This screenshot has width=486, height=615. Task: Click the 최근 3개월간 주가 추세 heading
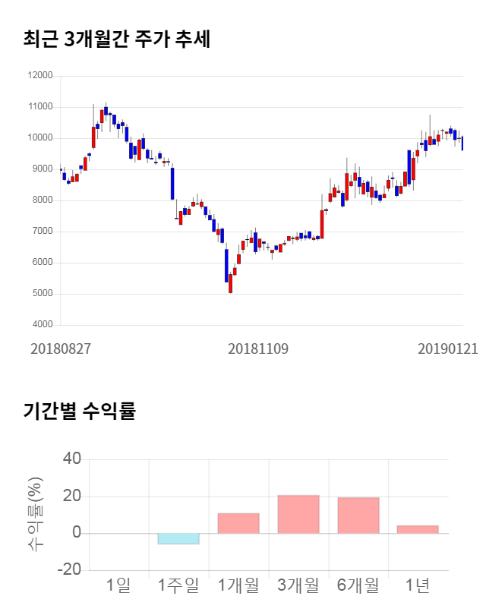point(116,39)
